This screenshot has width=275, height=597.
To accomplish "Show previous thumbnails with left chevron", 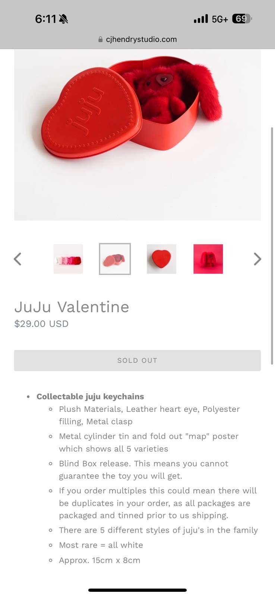I will [18, 259].
